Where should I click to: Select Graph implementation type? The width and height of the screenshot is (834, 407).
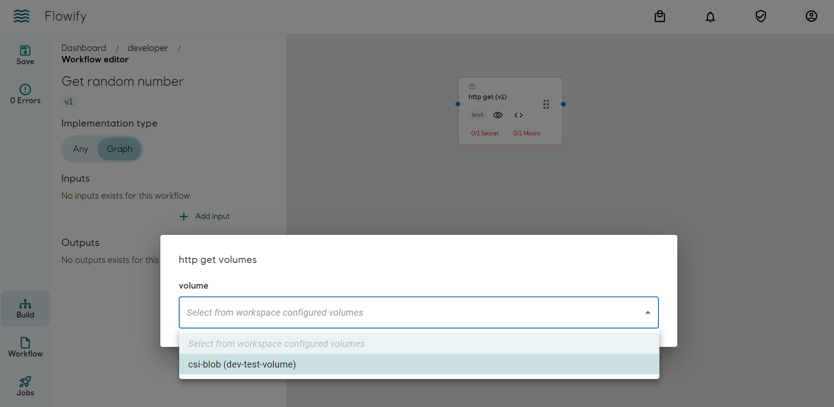point(119,149)
